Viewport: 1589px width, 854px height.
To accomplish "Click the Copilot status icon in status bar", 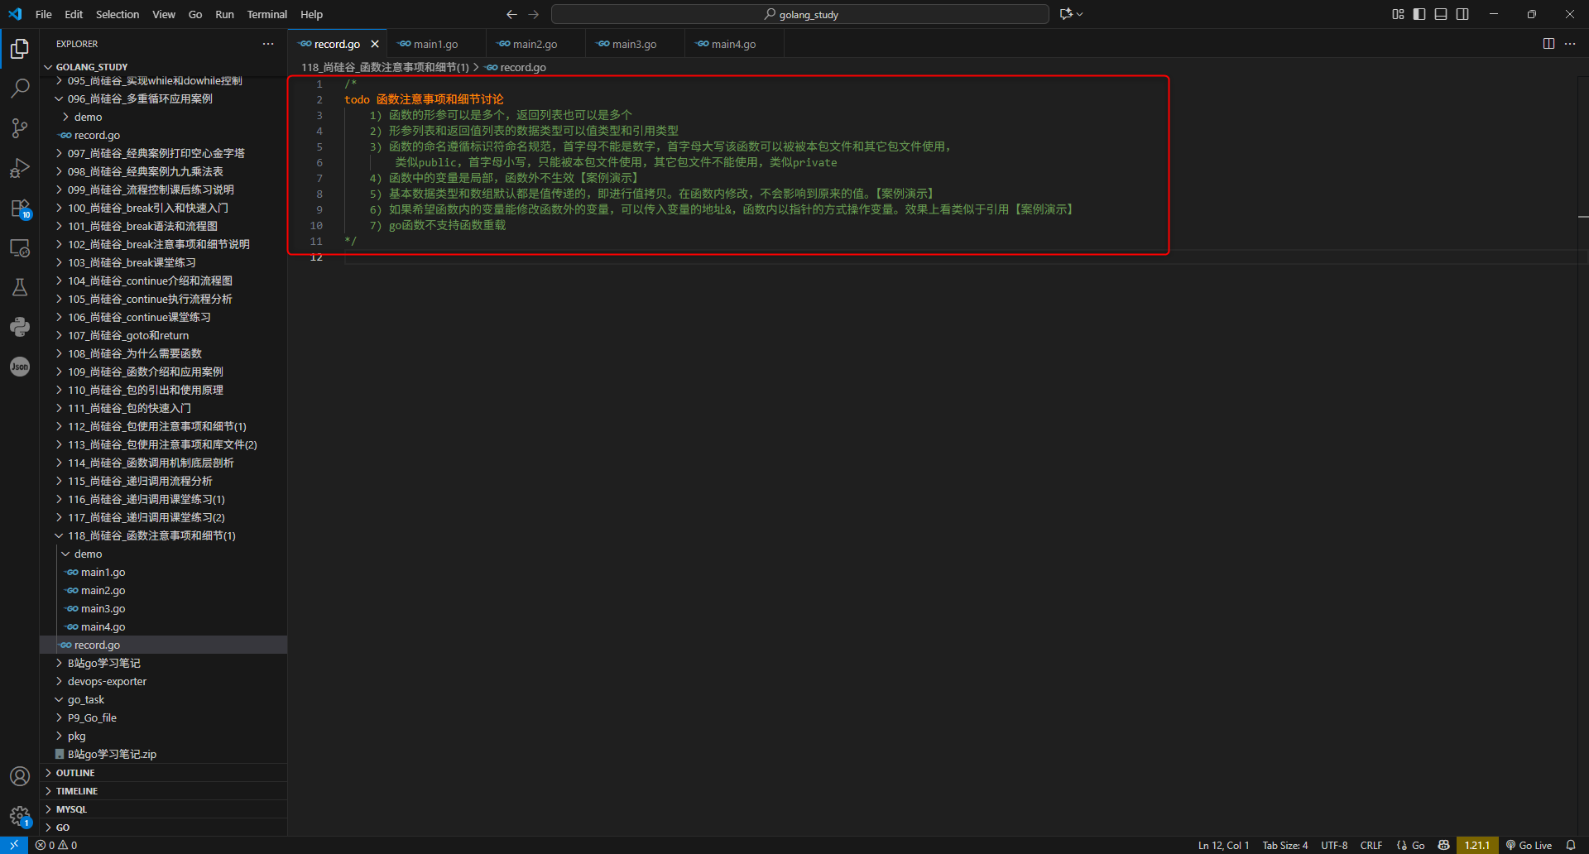I will (x=1444, y=845).
